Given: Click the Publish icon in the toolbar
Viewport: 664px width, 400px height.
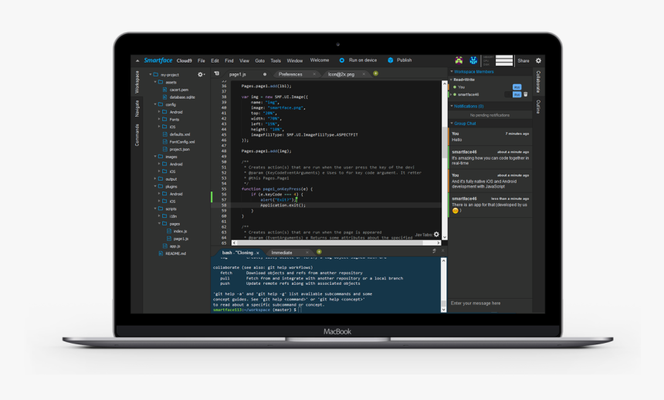Looking at the screenshot, I should pyautogui.click(x=391, y=60).
